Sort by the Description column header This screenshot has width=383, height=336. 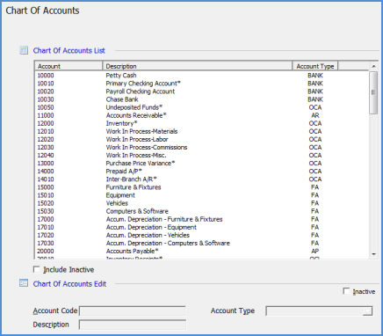tap(198, 66)
